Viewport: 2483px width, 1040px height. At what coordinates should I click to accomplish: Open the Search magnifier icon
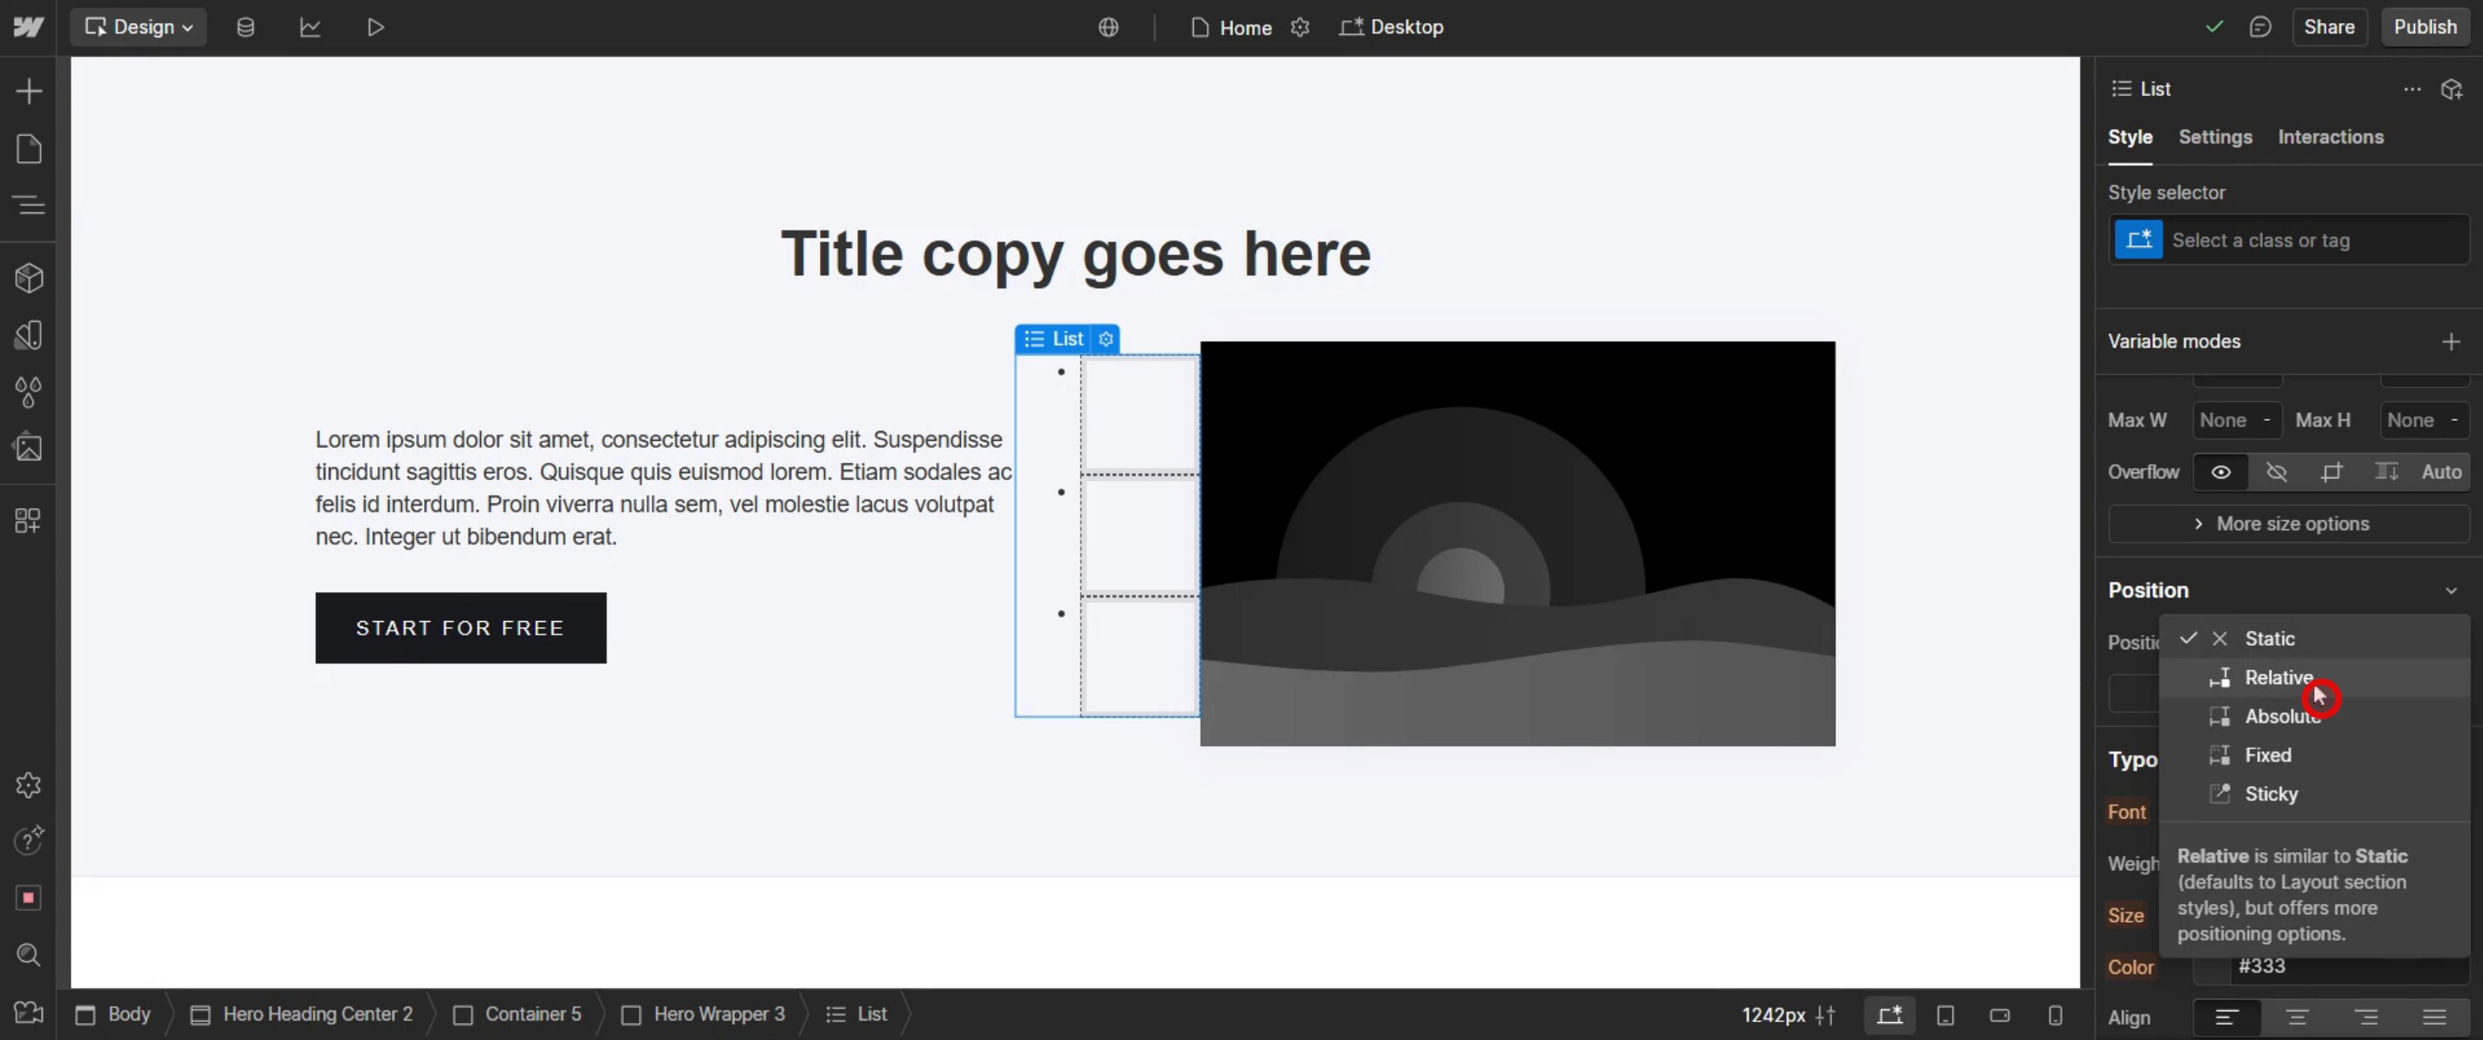pos(29,954)
